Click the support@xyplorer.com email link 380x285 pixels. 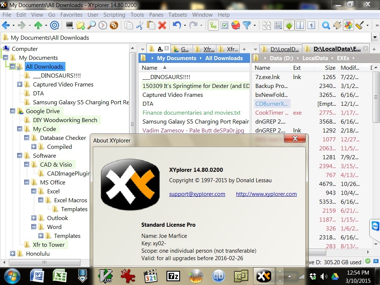click(197, 194)
